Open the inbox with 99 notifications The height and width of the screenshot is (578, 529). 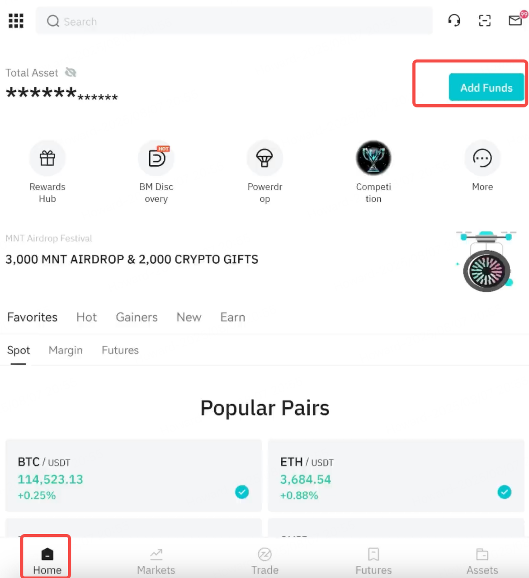(515, 20)
